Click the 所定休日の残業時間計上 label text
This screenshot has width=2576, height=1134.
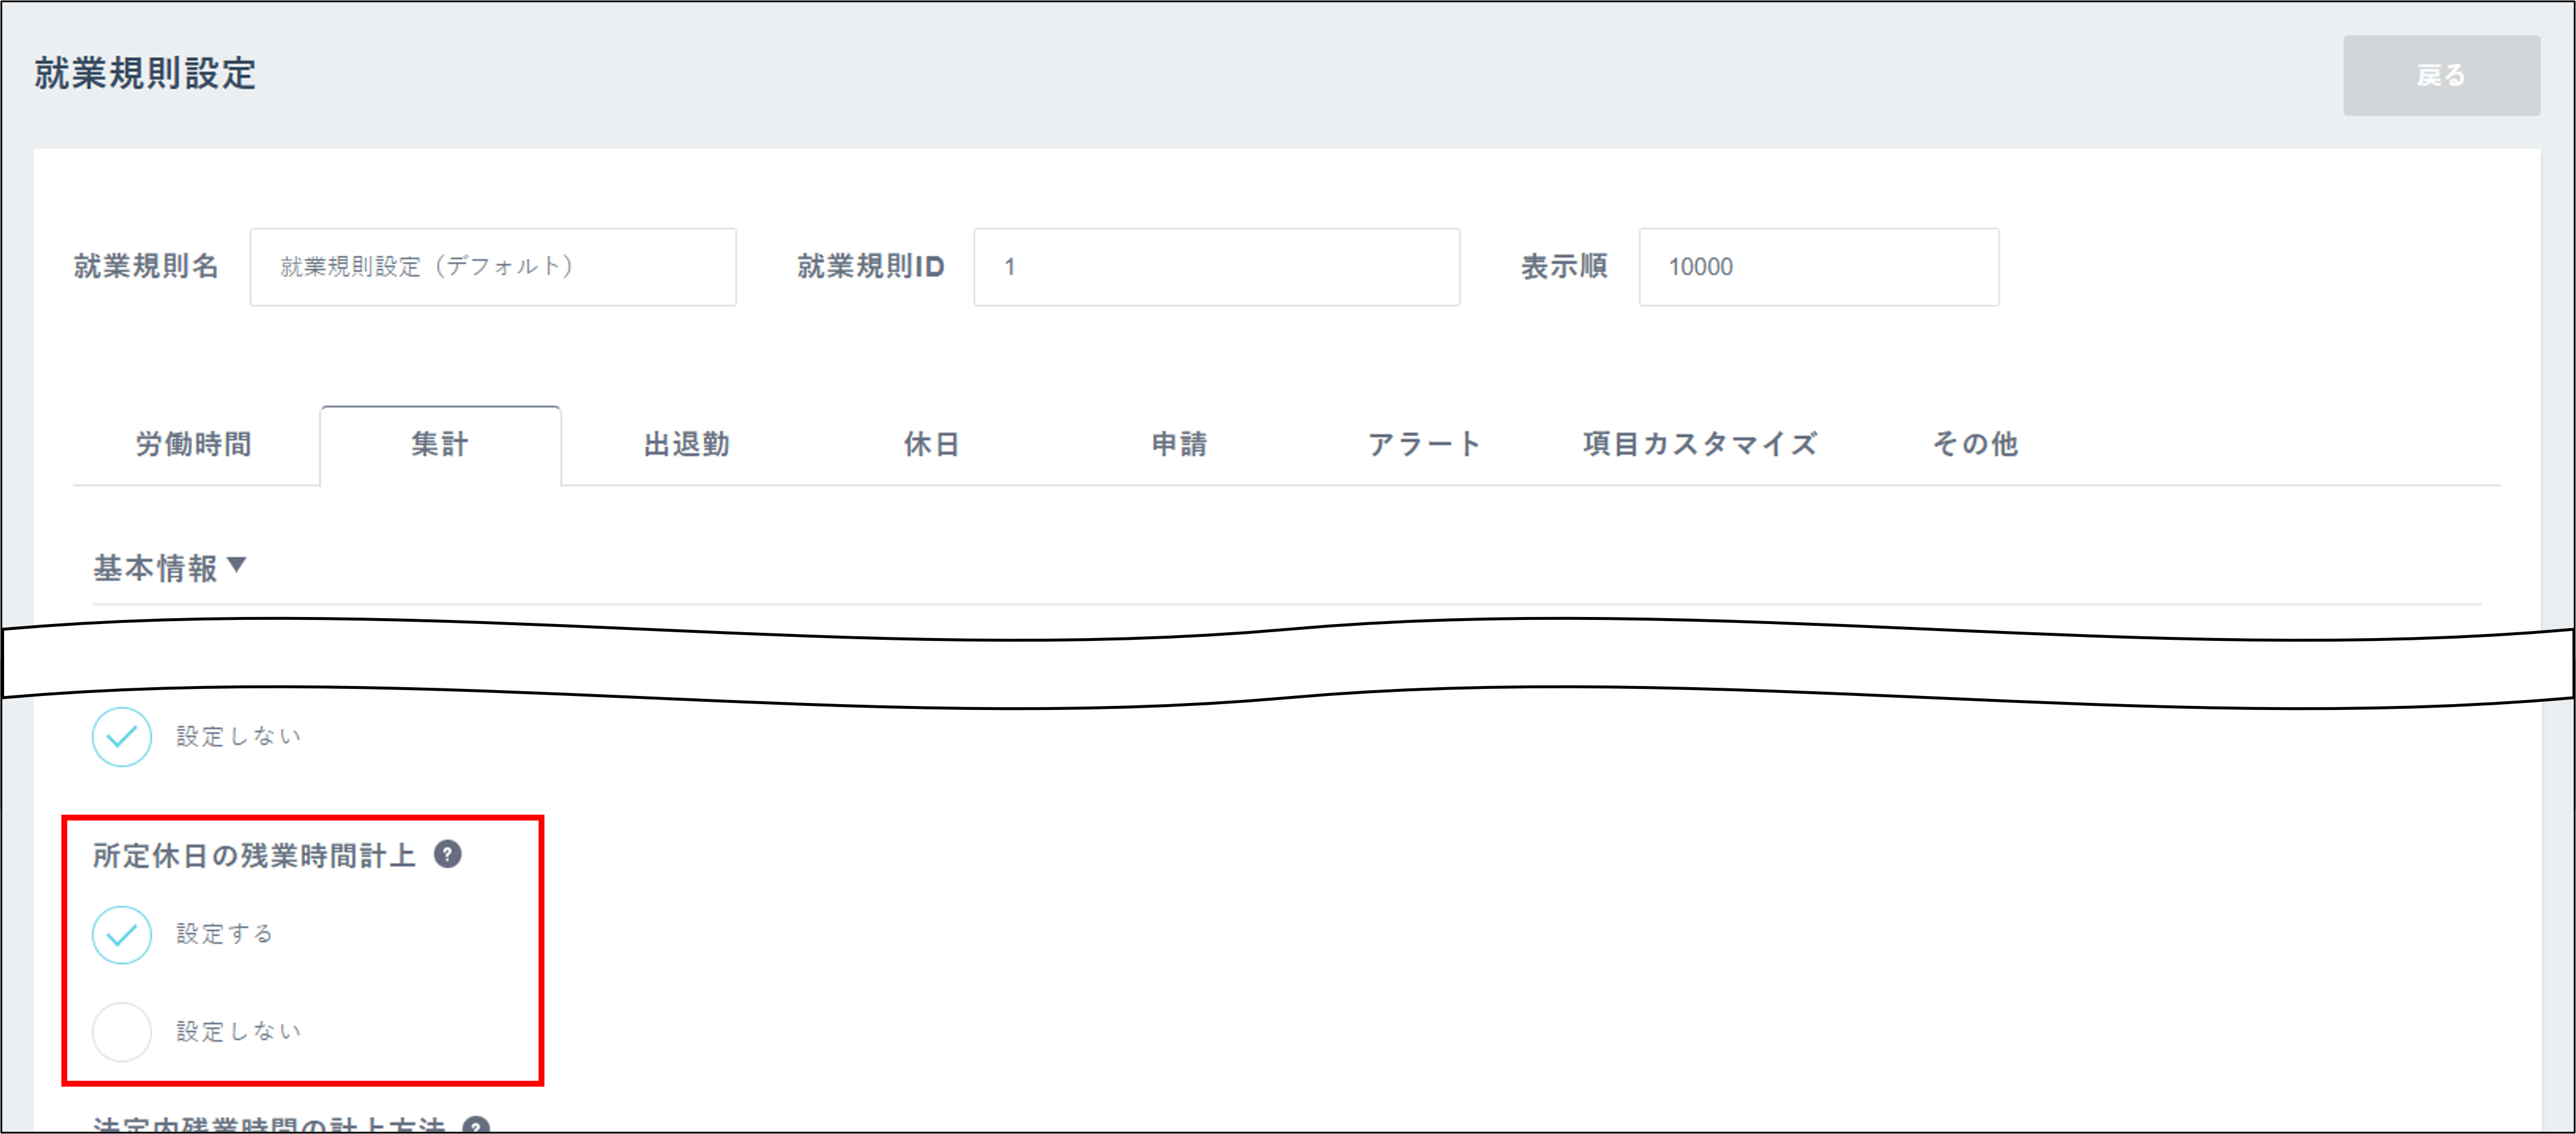254,856
